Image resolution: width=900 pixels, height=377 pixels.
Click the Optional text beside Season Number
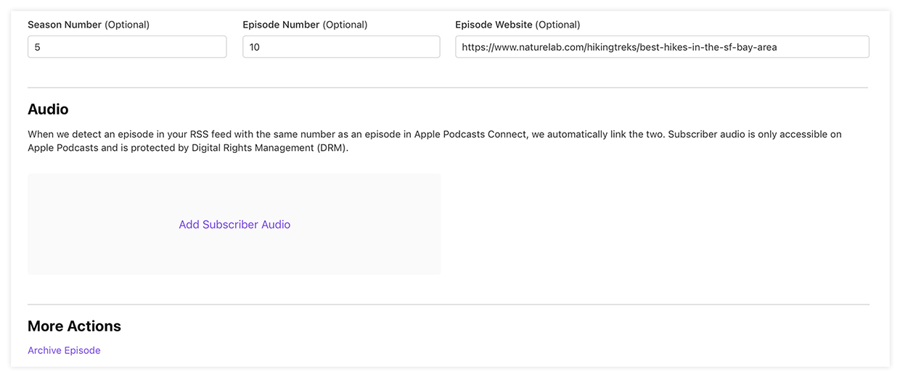click(127, 25)
